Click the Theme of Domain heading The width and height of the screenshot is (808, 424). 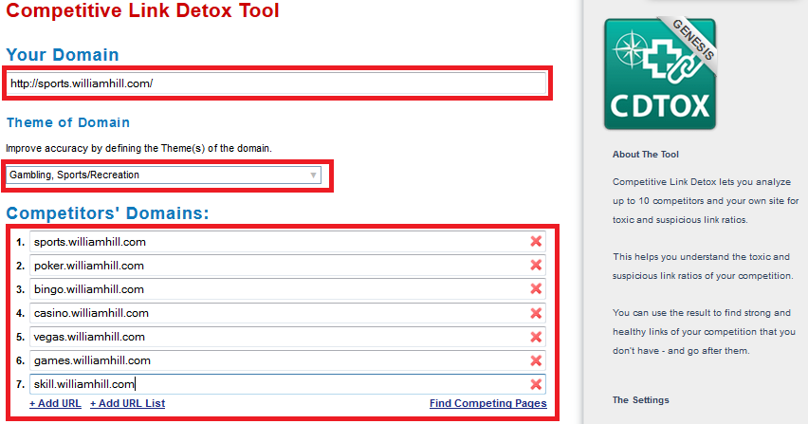68,122
